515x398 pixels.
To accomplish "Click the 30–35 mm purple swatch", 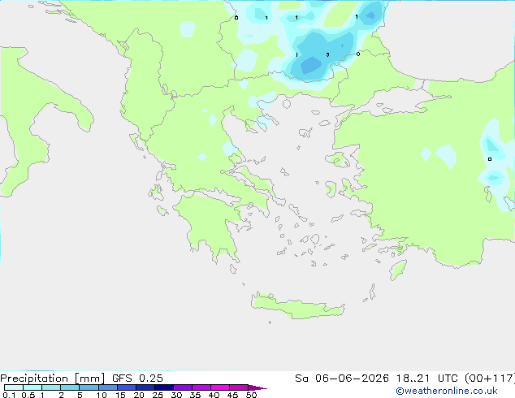I will 183,387.
